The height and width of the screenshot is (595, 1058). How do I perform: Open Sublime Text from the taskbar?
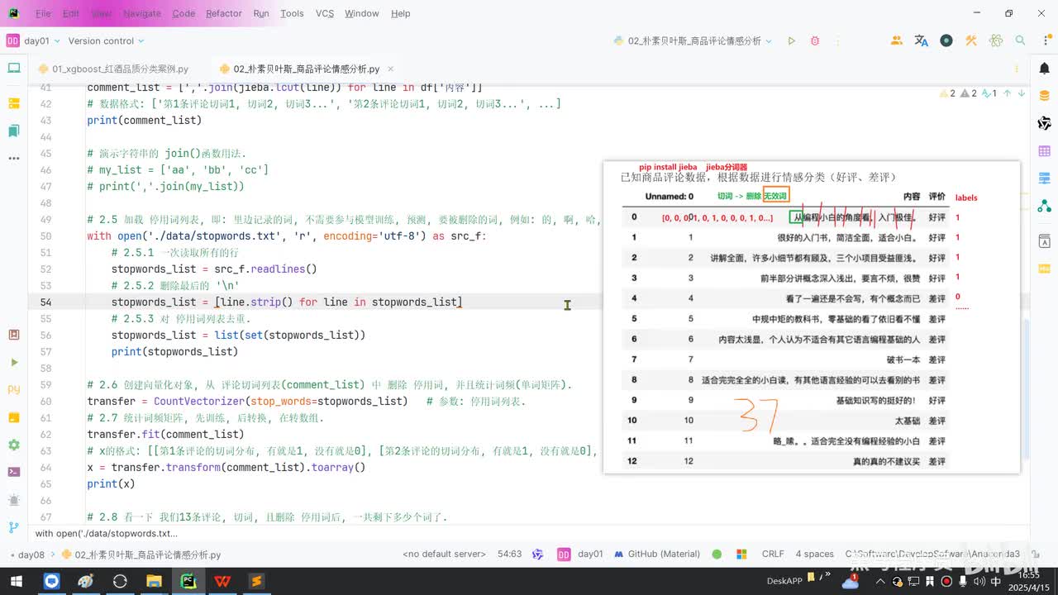click(256, 581)
